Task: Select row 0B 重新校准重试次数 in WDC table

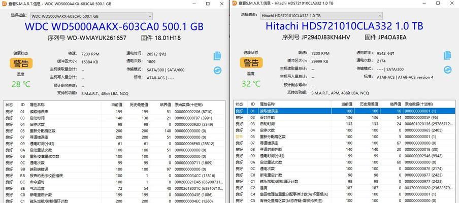Action: pyautogui.click(x=114, y=156)
